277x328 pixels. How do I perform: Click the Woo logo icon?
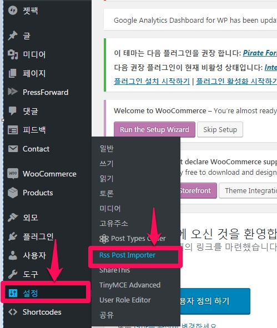point(13,174)
